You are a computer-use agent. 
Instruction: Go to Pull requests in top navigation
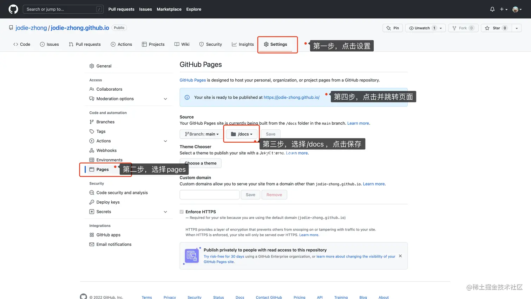click(121, 9)
